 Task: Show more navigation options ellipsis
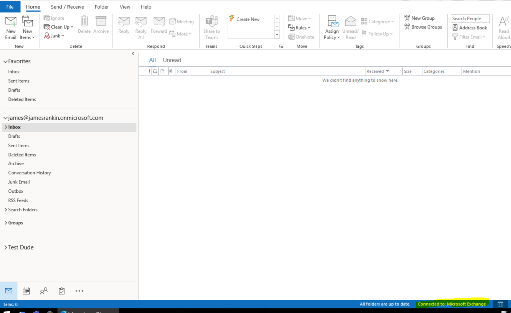click(79, 291)
